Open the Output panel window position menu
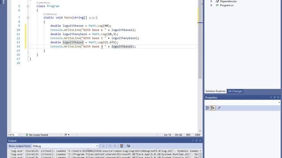The image size is (282, 158). tap(193, 140)
